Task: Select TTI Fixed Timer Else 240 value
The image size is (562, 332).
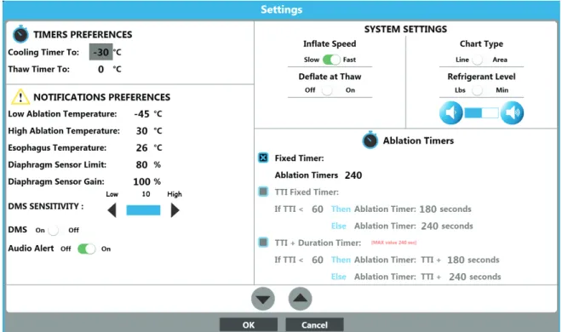Action: (x=429, y=226)
